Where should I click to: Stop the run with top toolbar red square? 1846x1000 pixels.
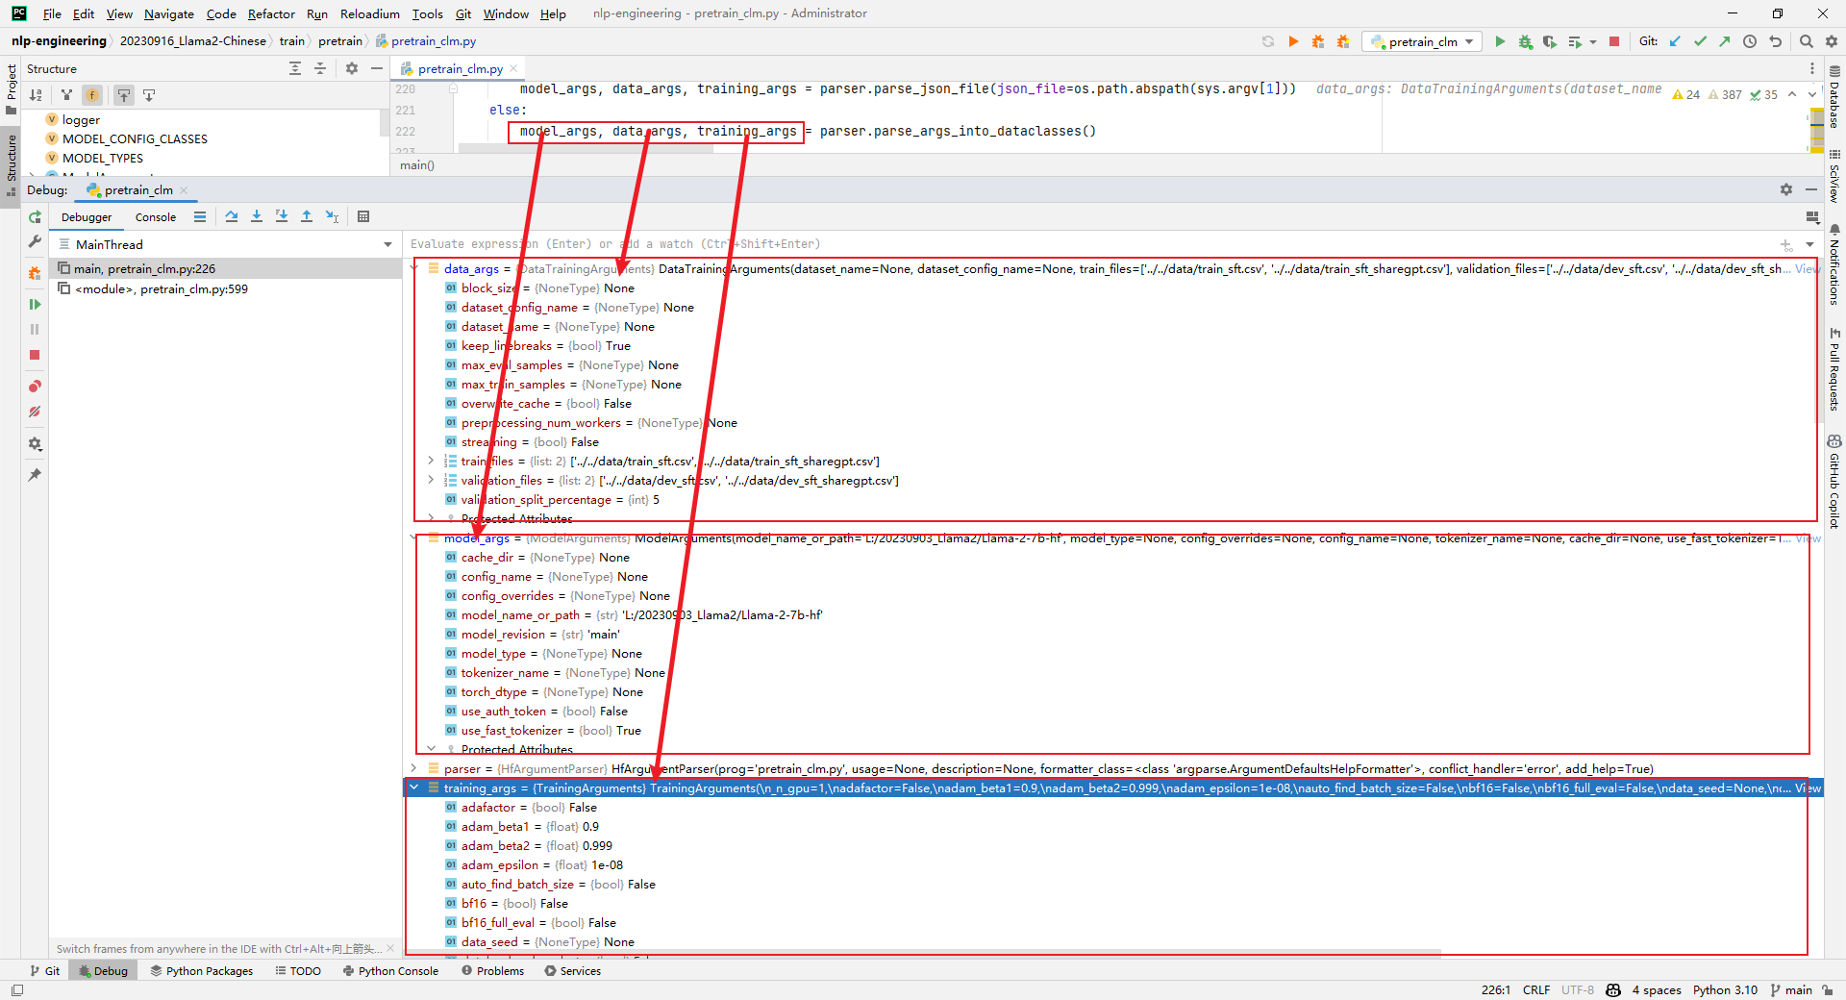(1614, 41)
